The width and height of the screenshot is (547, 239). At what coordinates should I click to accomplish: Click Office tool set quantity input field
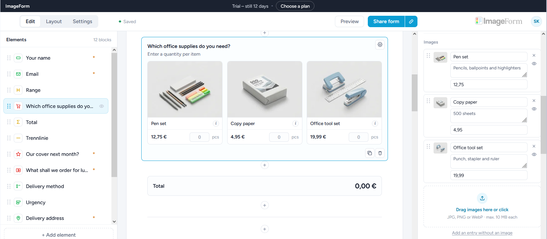(x=358, y=137)
